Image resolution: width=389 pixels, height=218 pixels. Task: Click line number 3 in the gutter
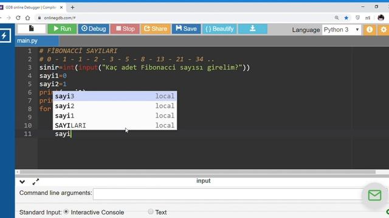coord(30,67)
